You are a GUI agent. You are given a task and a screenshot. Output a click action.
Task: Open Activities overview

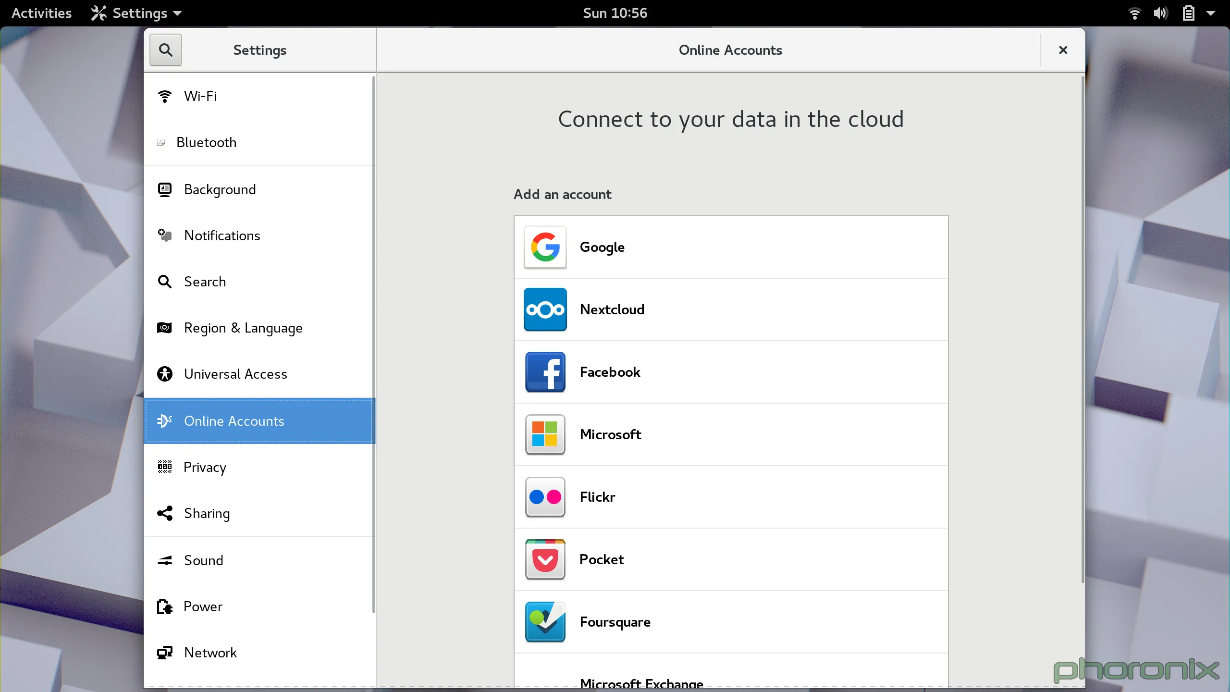pos(41,13)
